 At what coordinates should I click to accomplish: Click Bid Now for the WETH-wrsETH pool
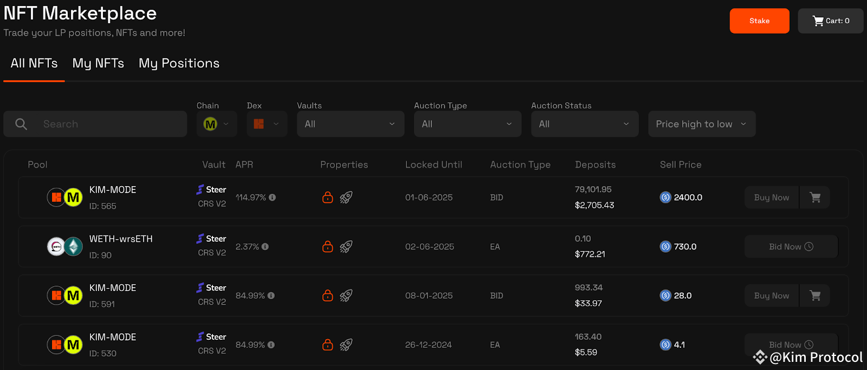791,247
